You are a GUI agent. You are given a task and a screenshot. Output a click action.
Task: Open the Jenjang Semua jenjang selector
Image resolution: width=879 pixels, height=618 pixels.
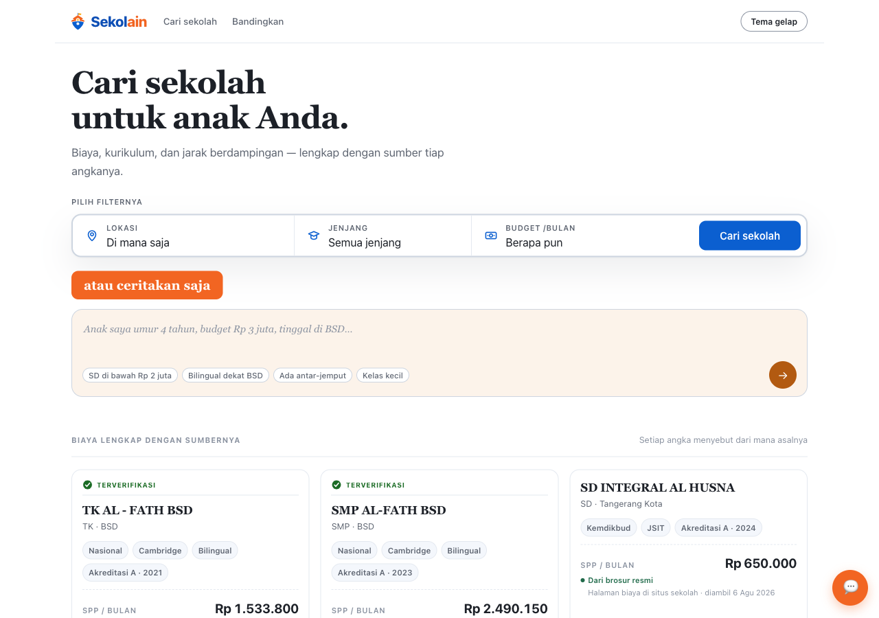[383, 236]
